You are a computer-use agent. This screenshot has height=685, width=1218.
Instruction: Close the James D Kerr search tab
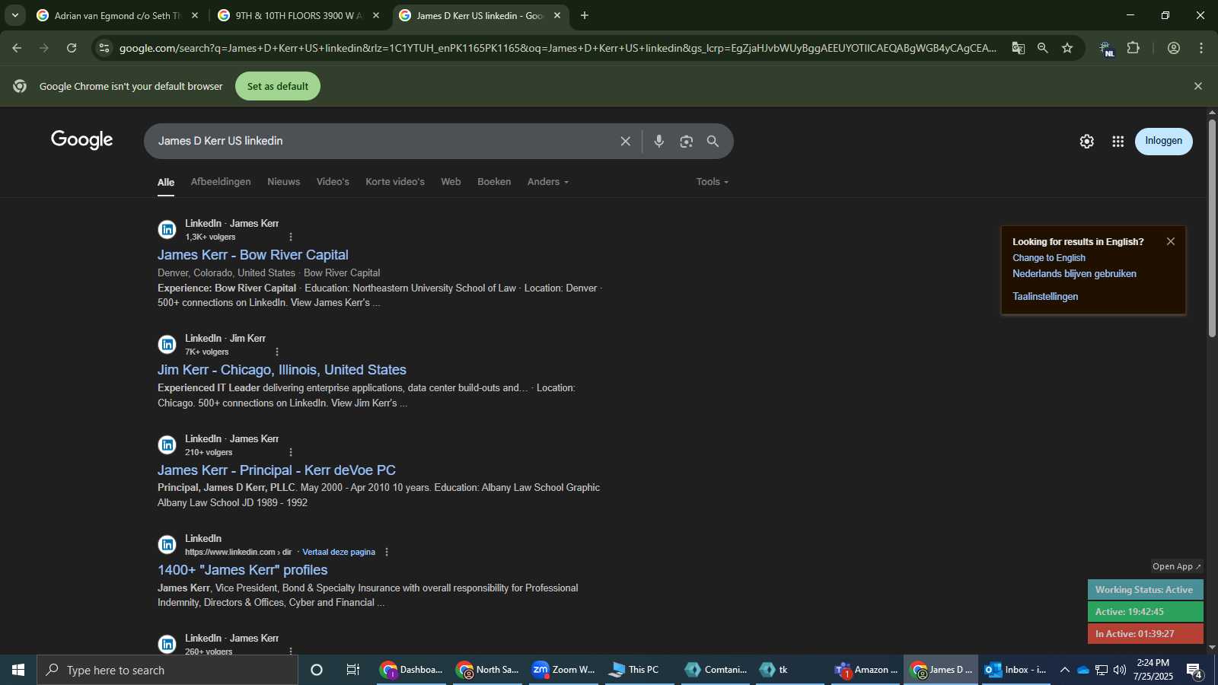556,15
